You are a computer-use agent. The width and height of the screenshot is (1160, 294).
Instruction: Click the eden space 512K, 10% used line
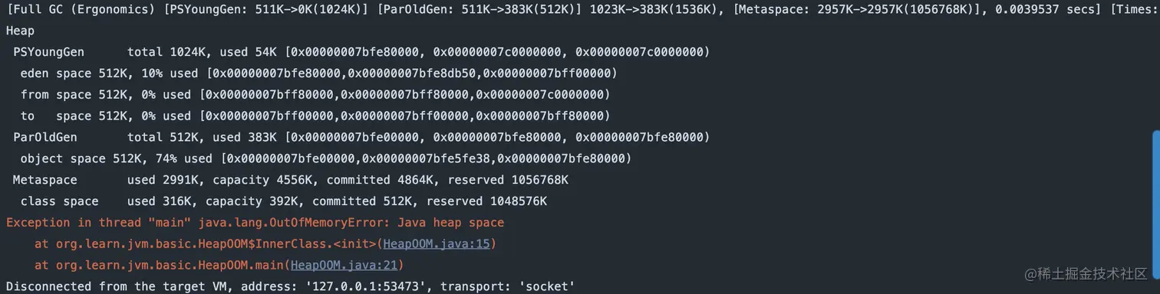tap(318, 74)
